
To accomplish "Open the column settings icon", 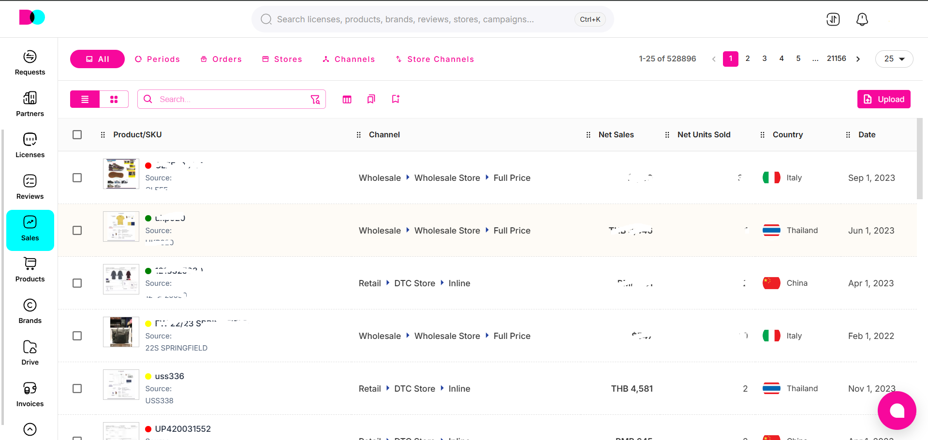I will coord(347,99).
